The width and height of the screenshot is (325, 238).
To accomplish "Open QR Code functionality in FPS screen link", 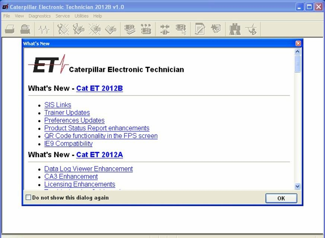I will tap(101, 136).
